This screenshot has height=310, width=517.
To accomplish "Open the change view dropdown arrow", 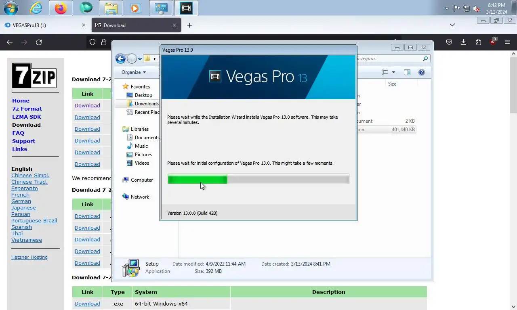I will (393, 72).
